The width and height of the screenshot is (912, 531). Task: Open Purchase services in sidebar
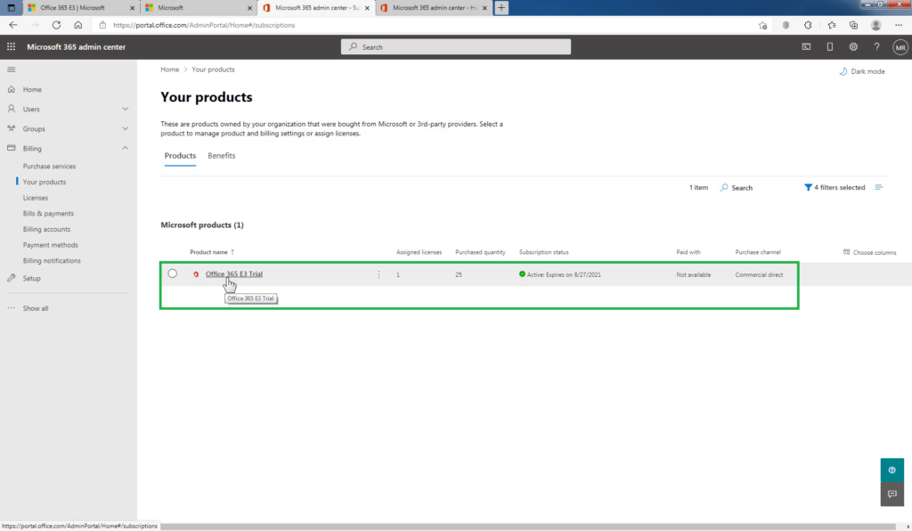50,167
